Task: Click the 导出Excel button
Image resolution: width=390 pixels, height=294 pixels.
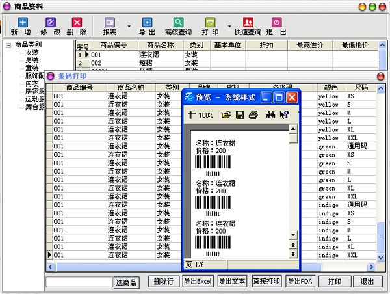Action: pos(198,282)
